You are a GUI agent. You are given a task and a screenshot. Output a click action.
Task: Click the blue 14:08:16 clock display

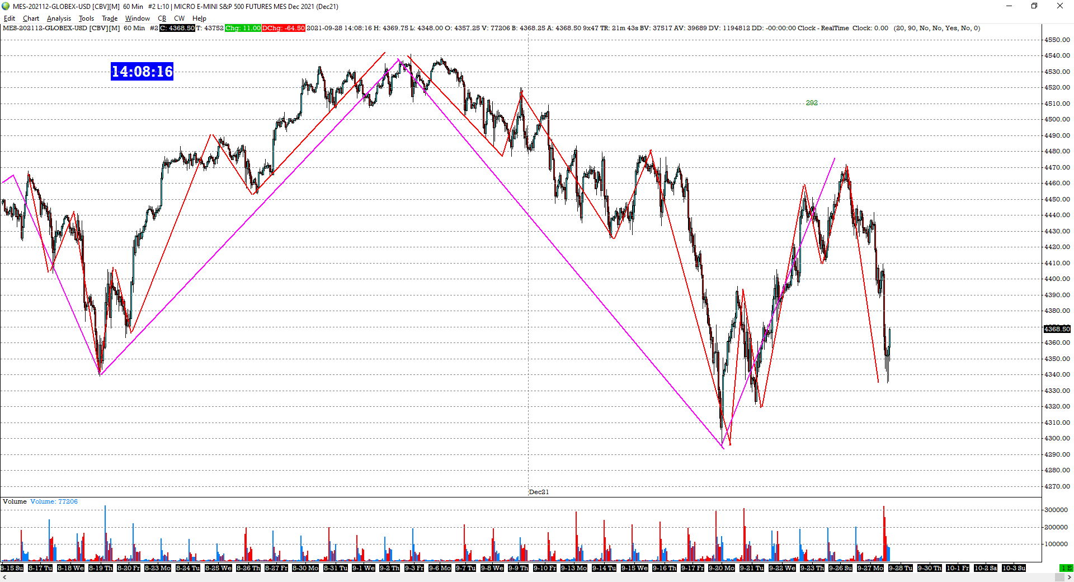(x=142, y=72)
